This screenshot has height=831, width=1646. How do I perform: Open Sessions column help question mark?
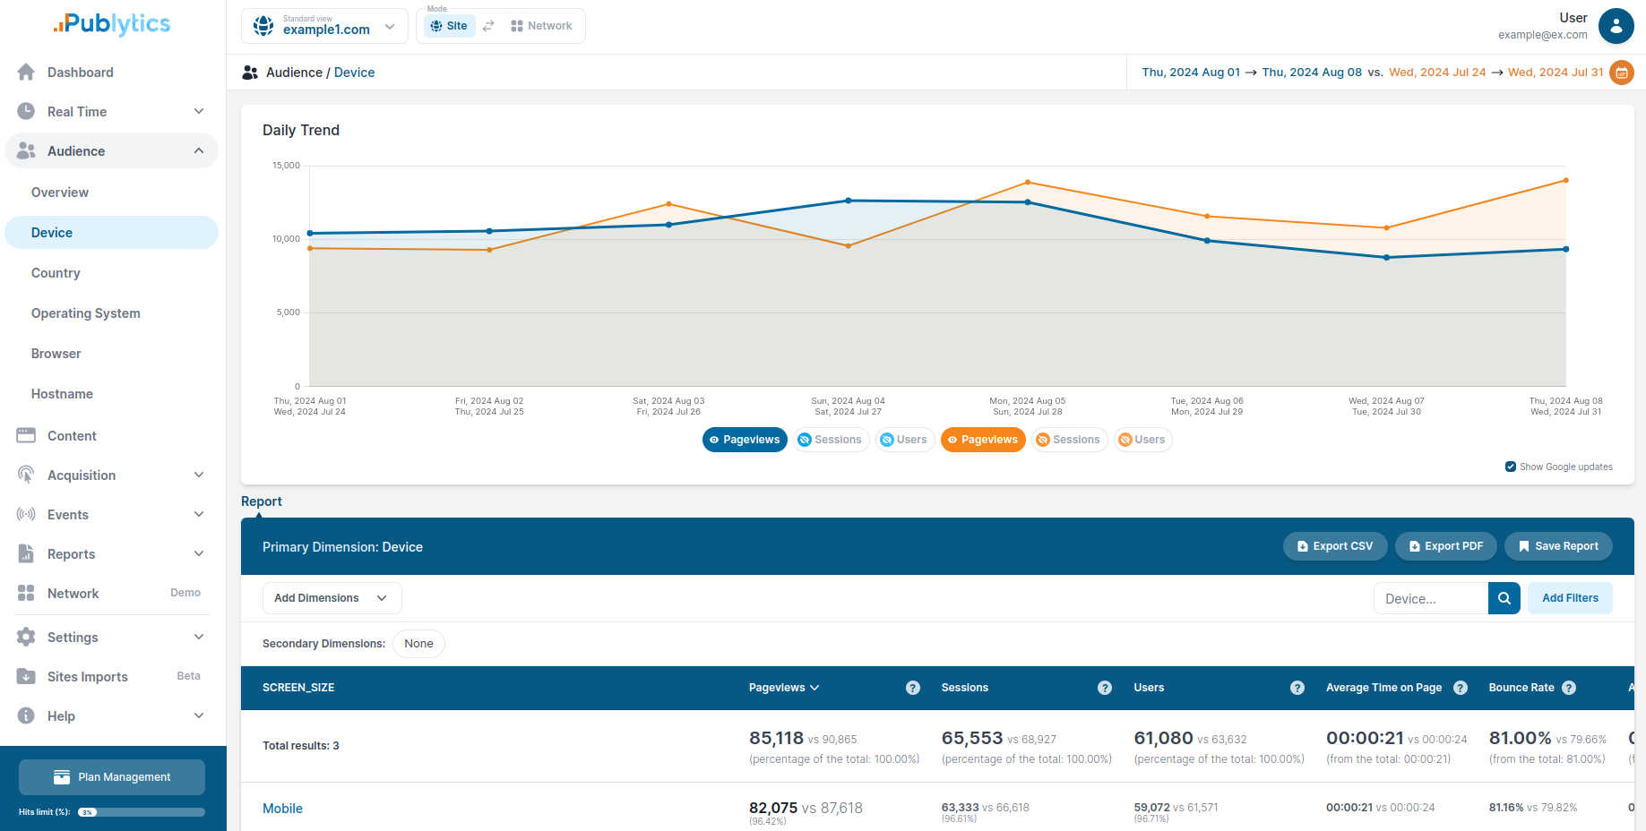click(1105, 688)
